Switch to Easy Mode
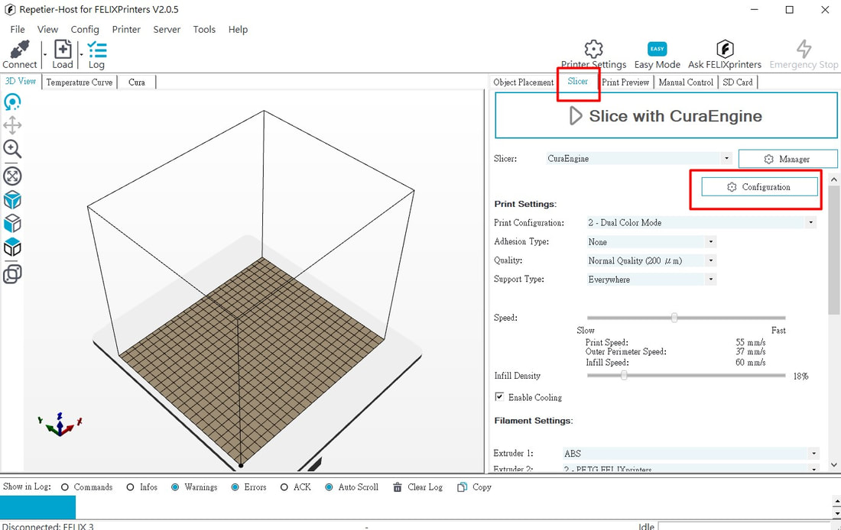 [x=657, y=50]
